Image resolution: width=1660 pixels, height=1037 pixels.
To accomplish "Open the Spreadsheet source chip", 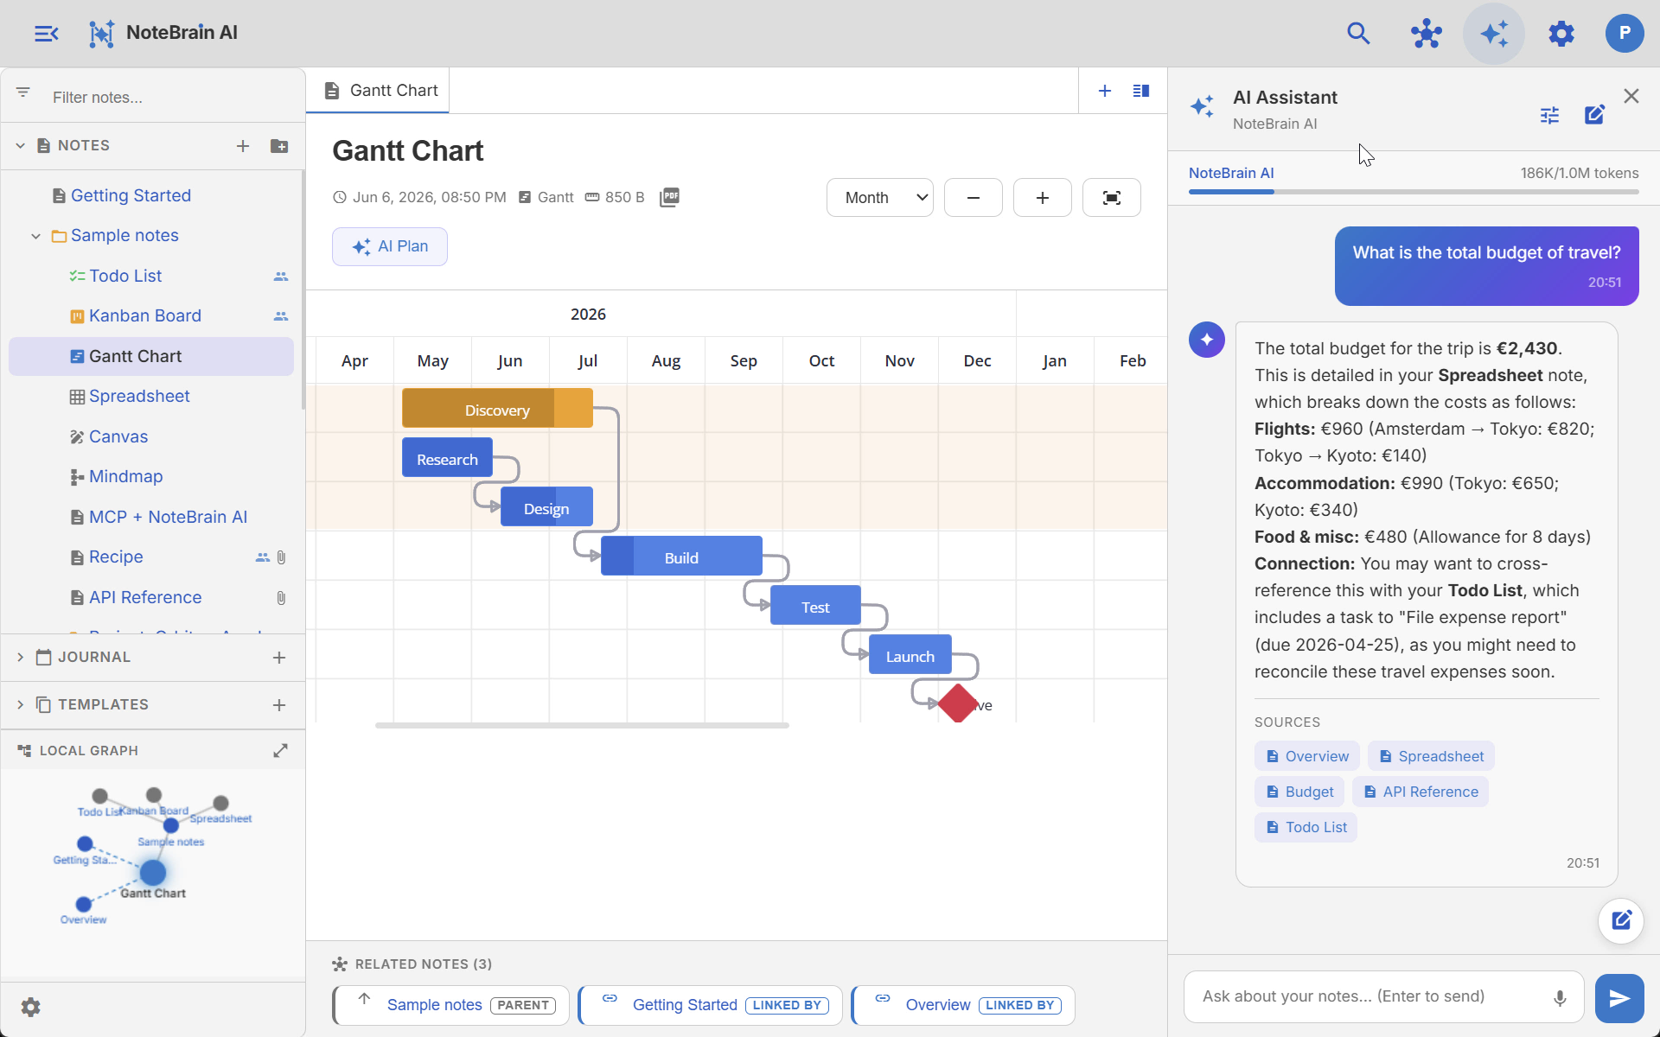I will pos(1431,757).
